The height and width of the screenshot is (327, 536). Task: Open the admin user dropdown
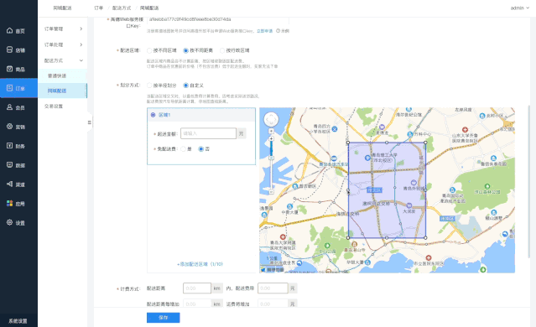[520, 8]
